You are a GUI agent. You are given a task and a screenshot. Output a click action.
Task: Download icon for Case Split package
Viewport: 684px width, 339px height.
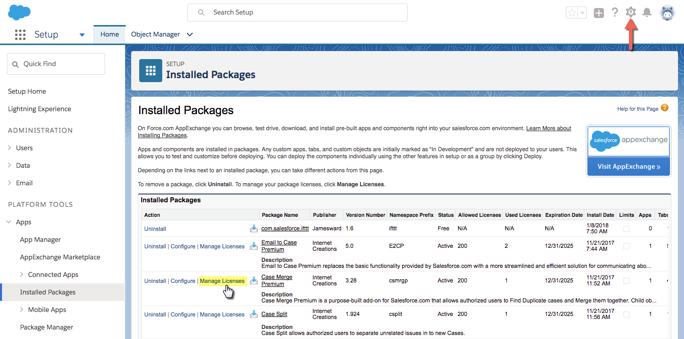click(x=254, y=314)
